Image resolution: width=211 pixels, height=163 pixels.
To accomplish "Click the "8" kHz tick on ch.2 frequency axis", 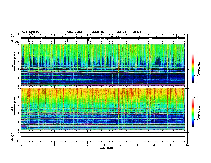I will (18, 97).
